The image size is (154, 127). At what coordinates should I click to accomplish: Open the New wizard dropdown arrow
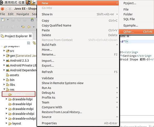coord(8,20)
